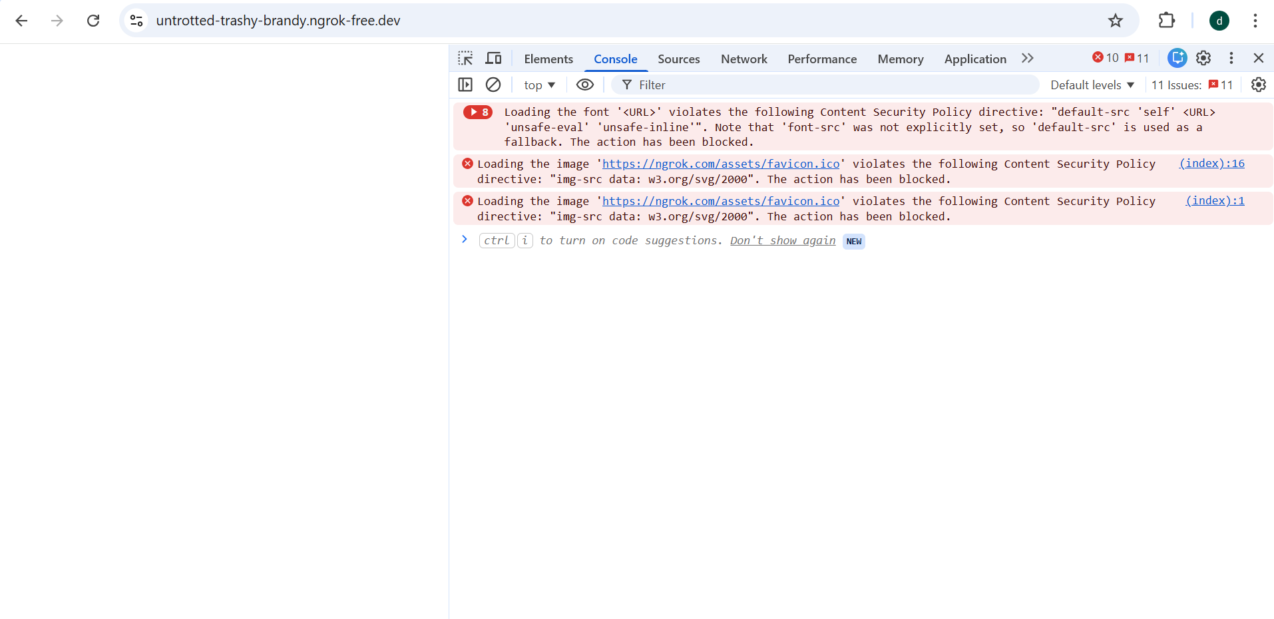Image resolution: width=1274 pixels, height=619 pixels.
Task: Open the (index):16 source link
Action: [x=1212, y=163]
